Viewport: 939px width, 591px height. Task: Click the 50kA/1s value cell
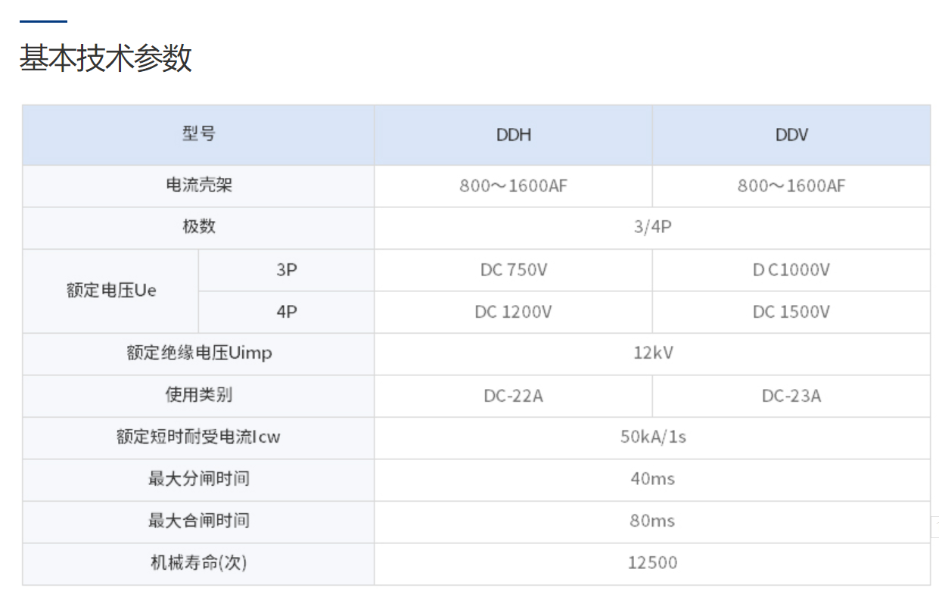tap(652, 437)
